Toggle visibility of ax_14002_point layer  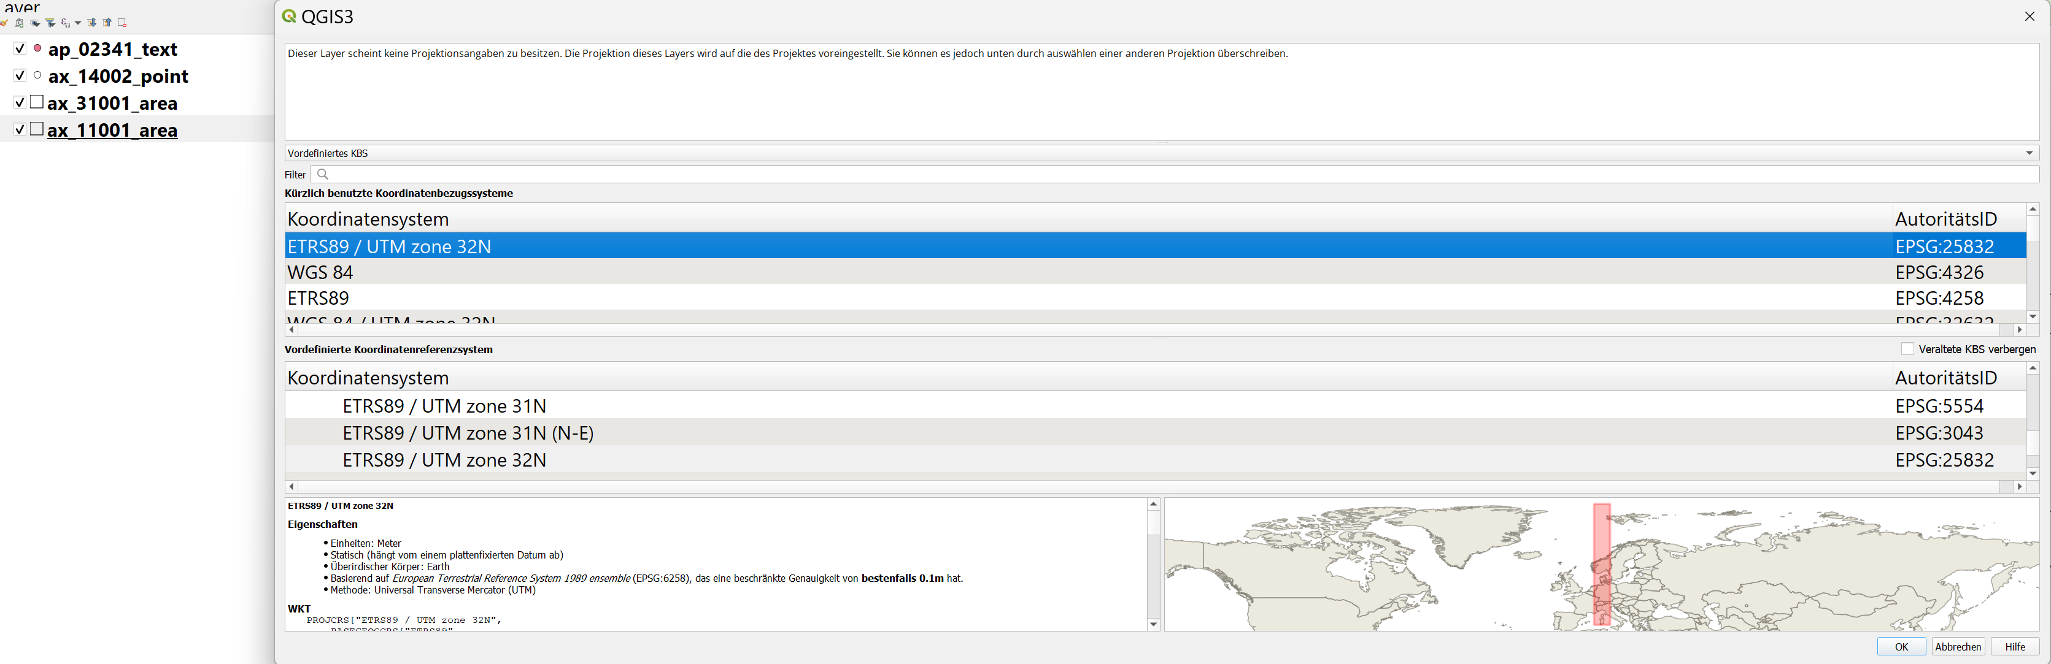tap(20, 75)
